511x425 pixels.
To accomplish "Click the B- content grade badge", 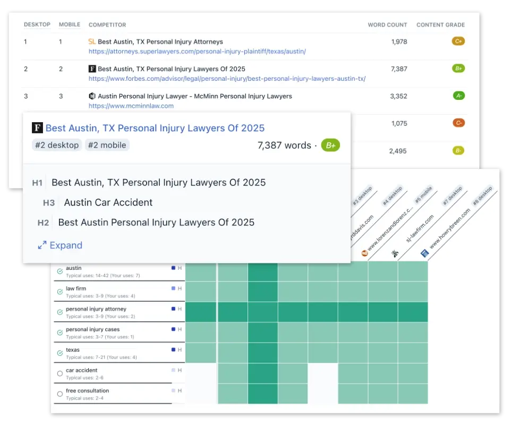I will pyautogui.click(x=458, y=150).
